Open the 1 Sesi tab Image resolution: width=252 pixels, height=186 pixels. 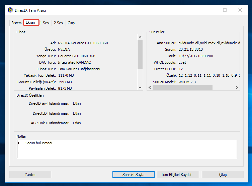coord(45,23)
